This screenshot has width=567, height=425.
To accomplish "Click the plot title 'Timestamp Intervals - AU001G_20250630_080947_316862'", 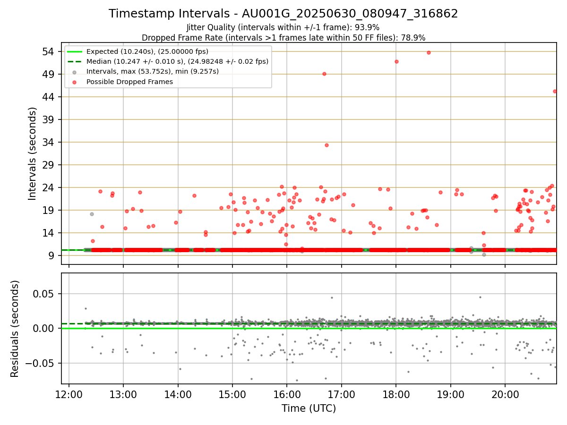I will point(283,14).
